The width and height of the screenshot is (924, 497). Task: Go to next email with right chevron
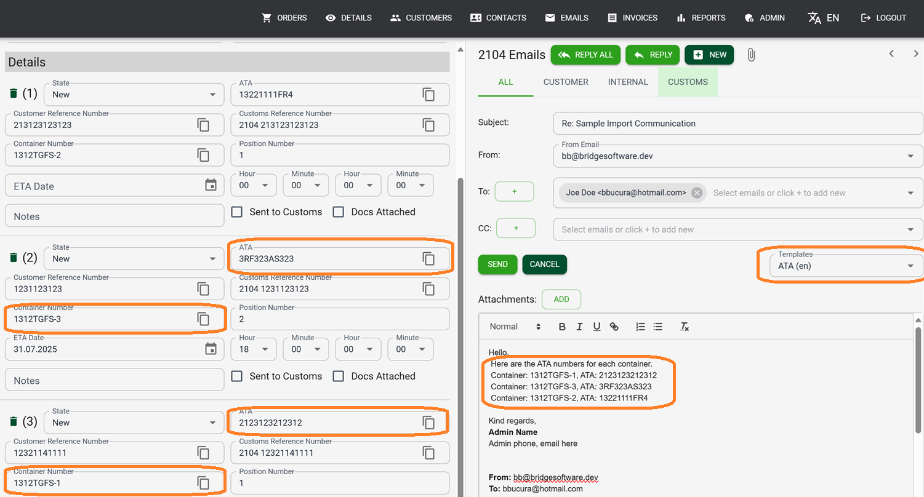pyautogui.click(x=916, y=54)
